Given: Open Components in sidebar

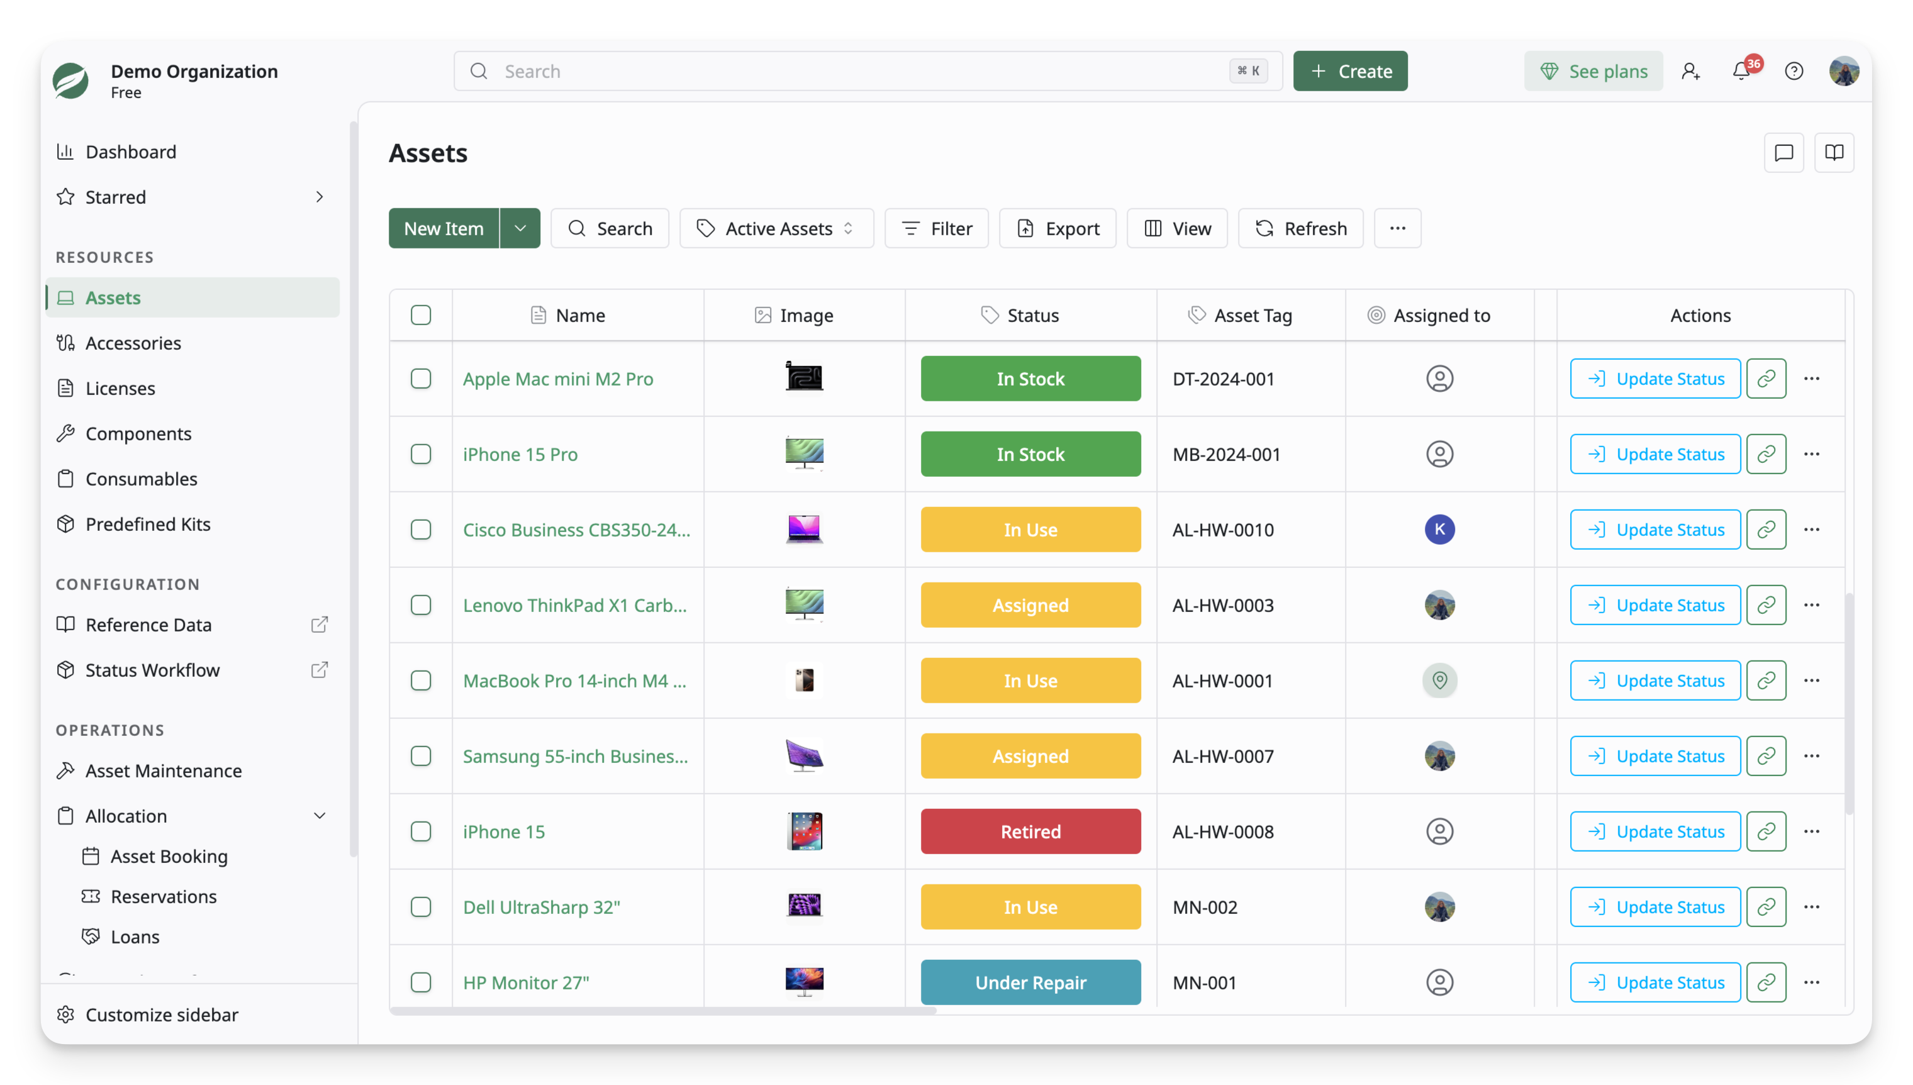Looking at the screenshot, I should click(x=192, y=434).
